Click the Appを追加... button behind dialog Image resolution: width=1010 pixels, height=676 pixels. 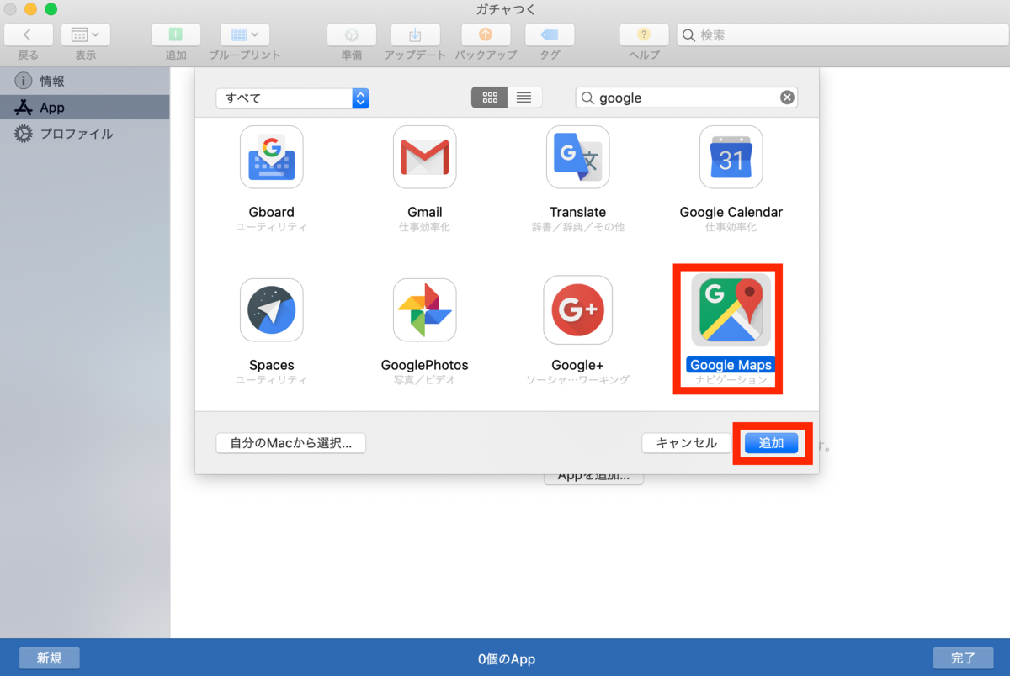click(594, 478)
